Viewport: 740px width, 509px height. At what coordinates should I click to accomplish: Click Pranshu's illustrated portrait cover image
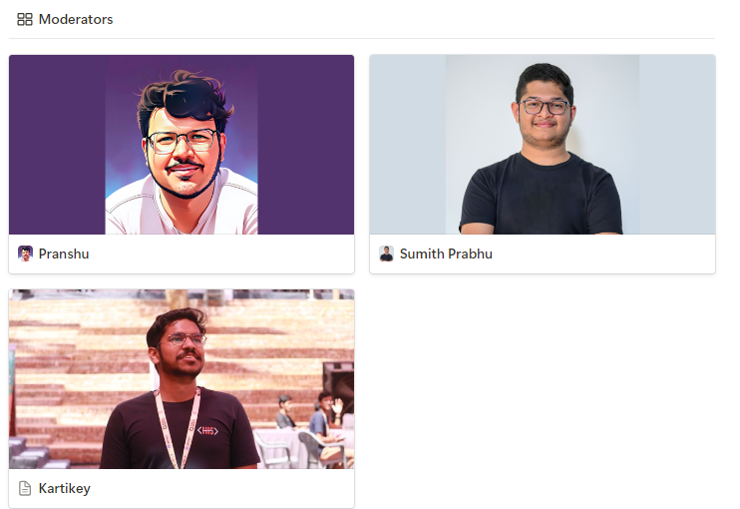click(x=182, y=145)
